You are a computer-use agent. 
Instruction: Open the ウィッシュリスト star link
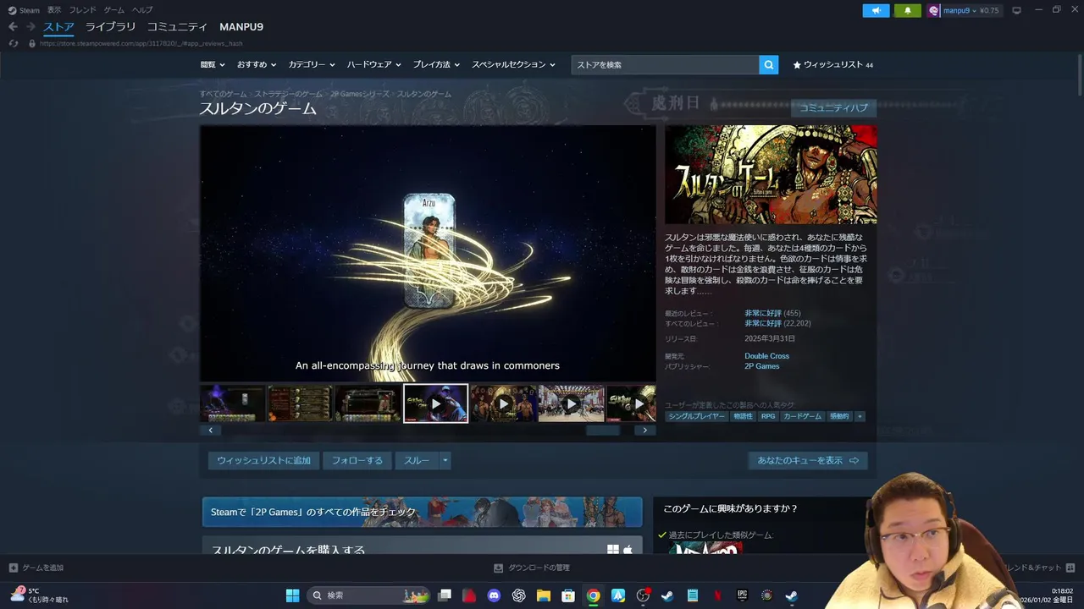(x=832, y=64)
